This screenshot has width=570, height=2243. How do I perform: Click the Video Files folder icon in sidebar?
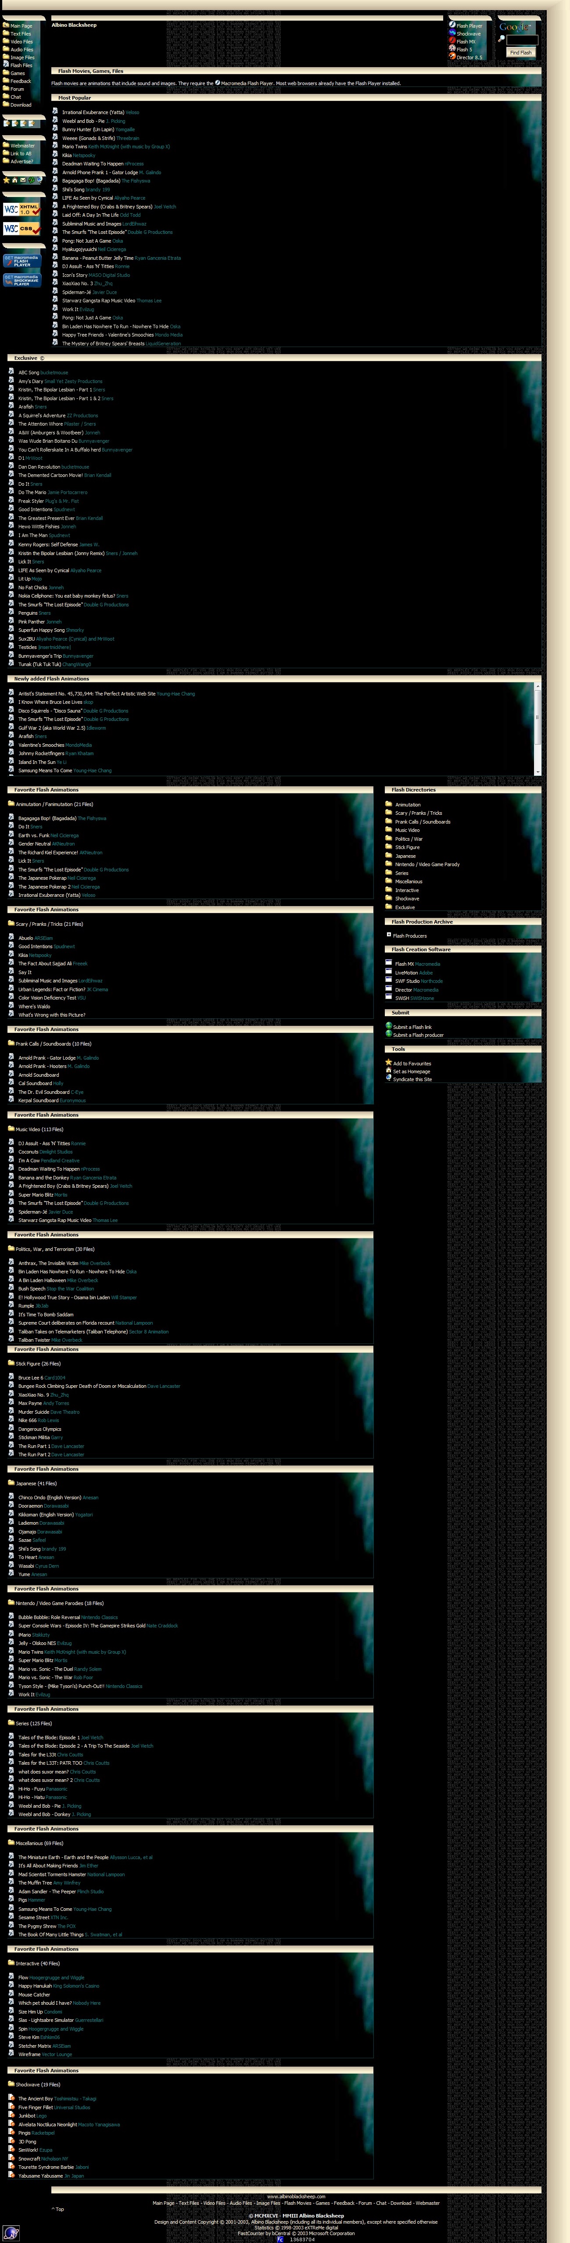point(6,42)
